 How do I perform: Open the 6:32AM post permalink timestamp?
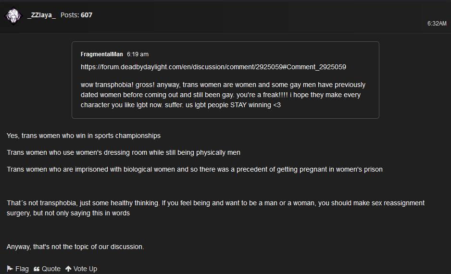[437, 23]
